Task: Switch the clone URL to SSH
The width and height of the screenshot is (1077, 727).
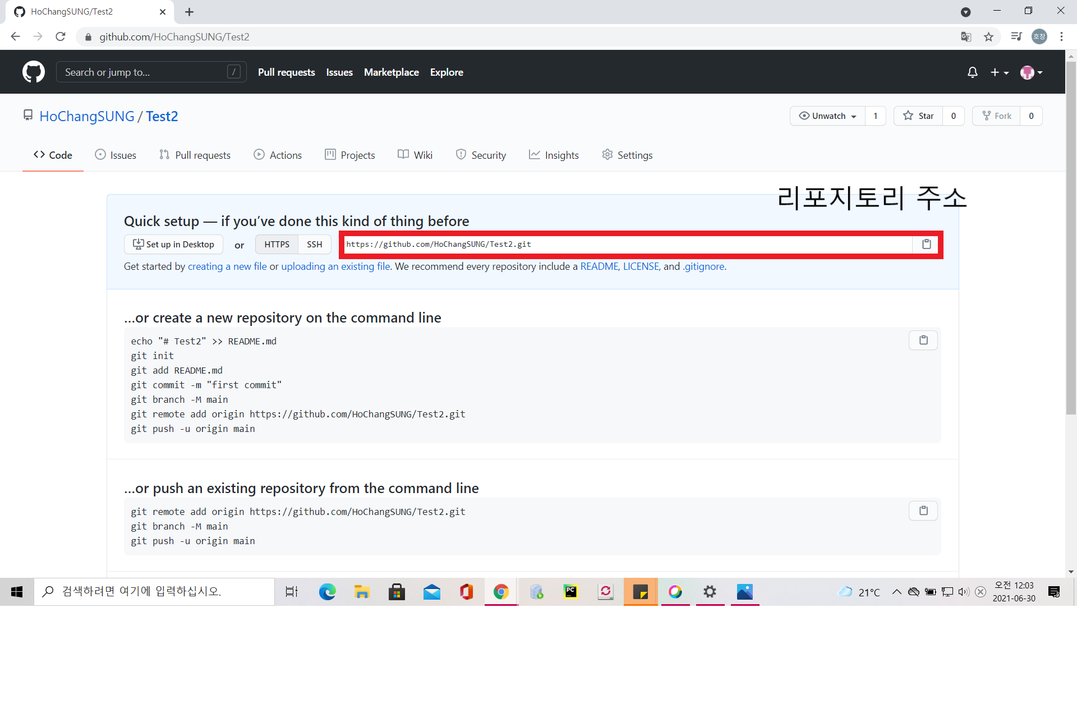Action: point(314,245)
